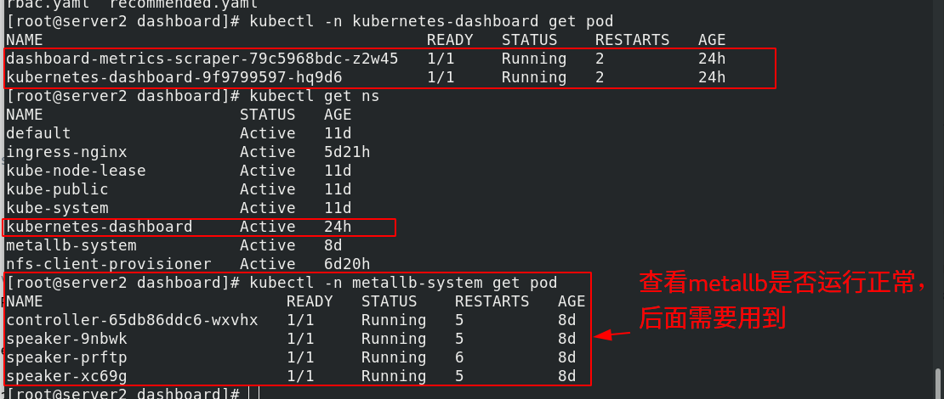Screen dimensions: 944x399
Task: Click the kube-node-lease namespace name
Action: point(76,171)
